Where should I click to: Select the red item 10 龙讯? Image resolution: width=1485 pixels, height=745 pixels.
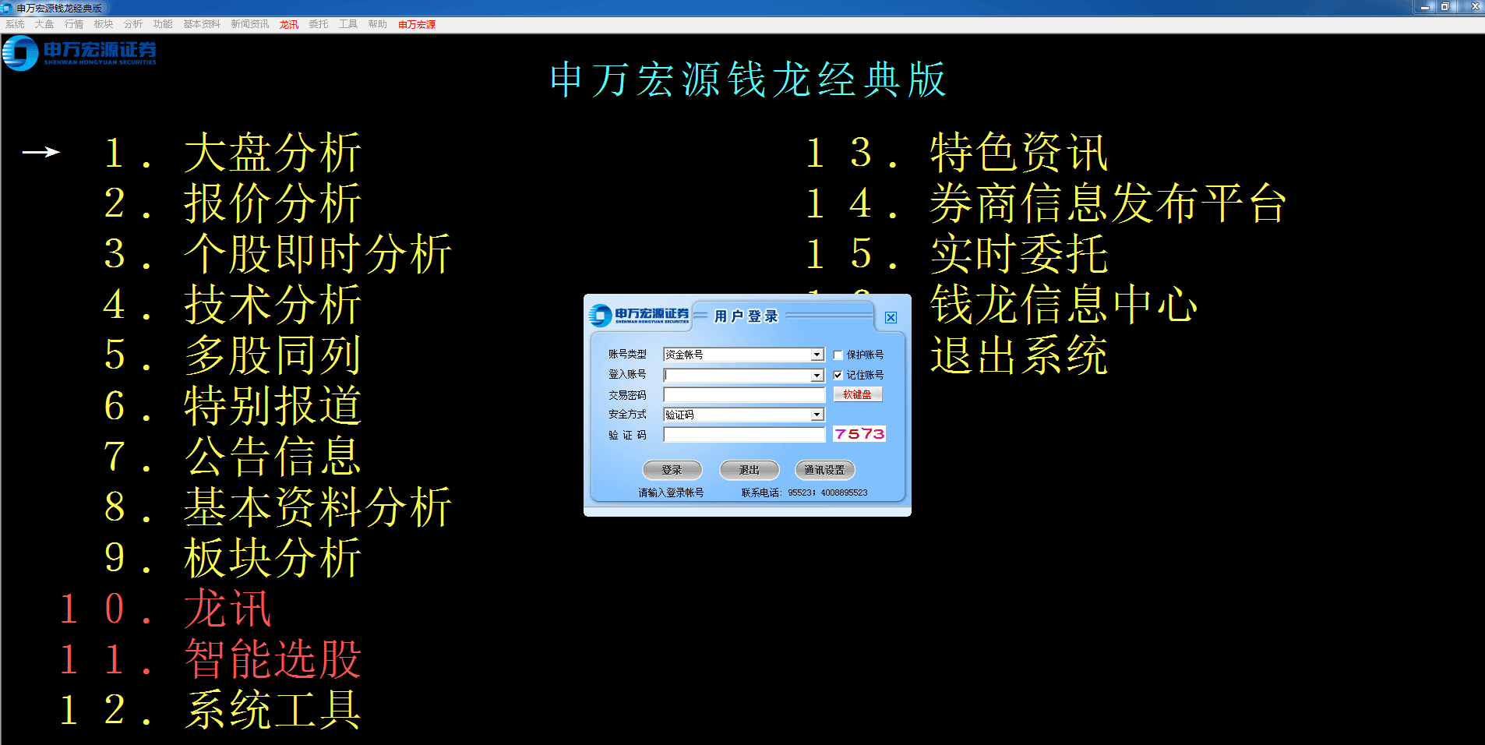click(x=165, y=608)
